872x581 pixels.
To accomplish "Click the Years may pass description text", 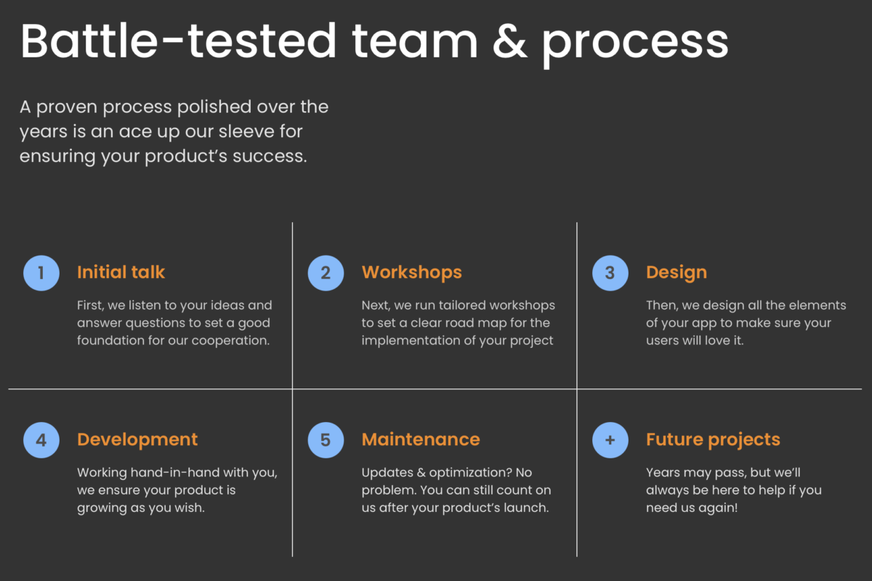I will 734,490.
